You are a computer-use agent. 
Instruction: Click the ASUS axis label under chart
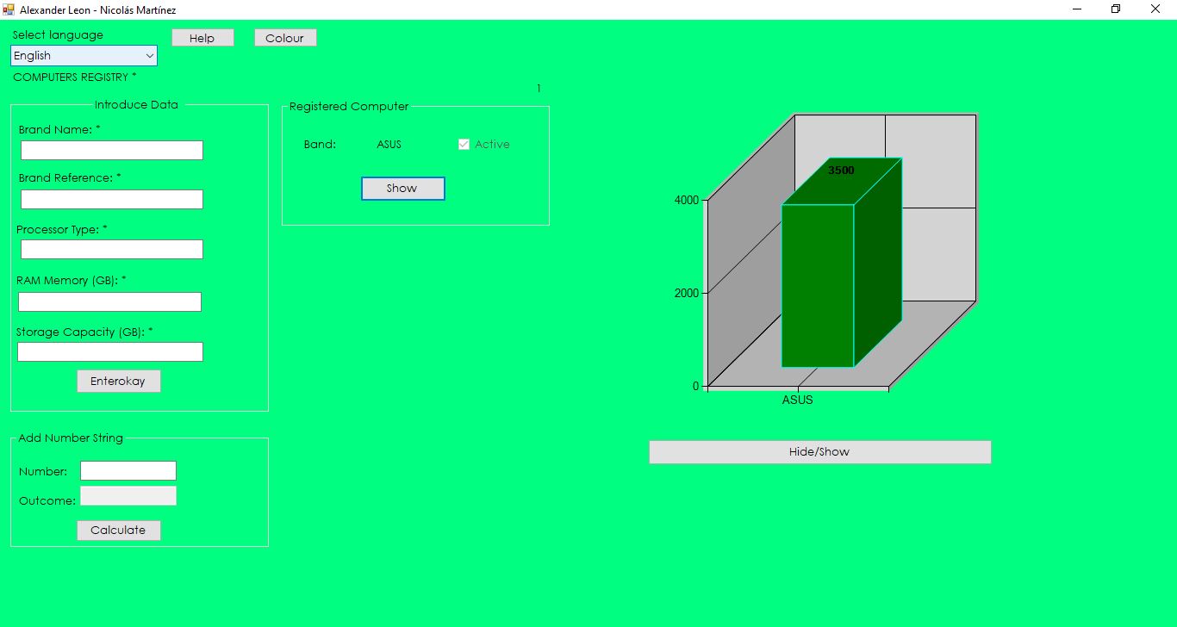797,400
